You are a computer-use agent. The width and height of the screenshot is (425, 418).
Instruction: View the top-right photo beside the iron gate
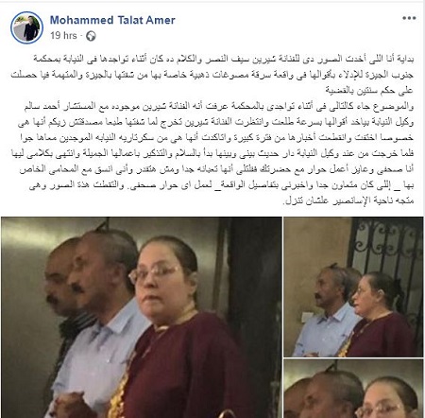(353, 287)
